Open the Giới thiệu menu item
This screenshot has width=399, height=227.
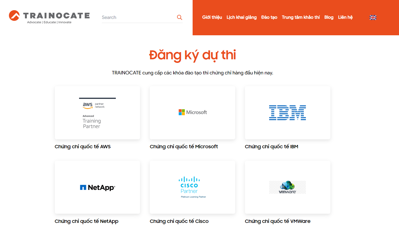(212, 17)
